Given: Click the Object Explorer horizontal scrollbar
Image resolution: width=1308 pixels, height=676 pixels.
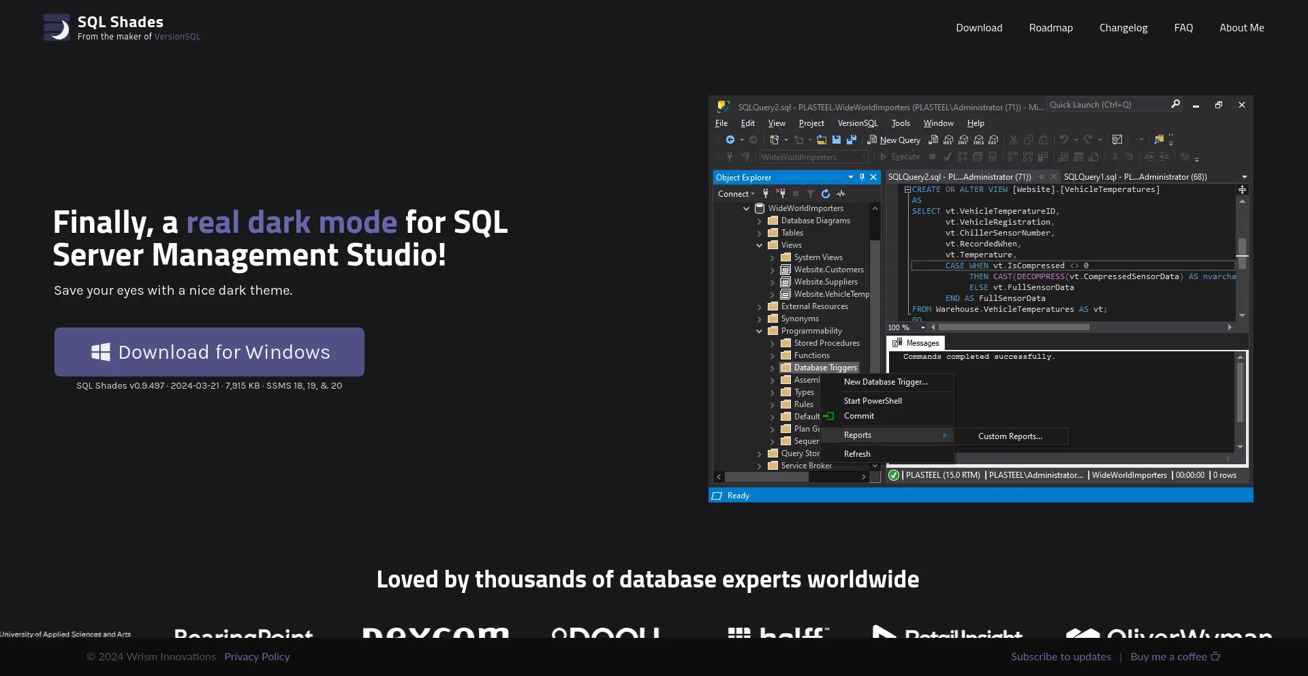Looking at the screenshot, I should (x=790, y=477).
